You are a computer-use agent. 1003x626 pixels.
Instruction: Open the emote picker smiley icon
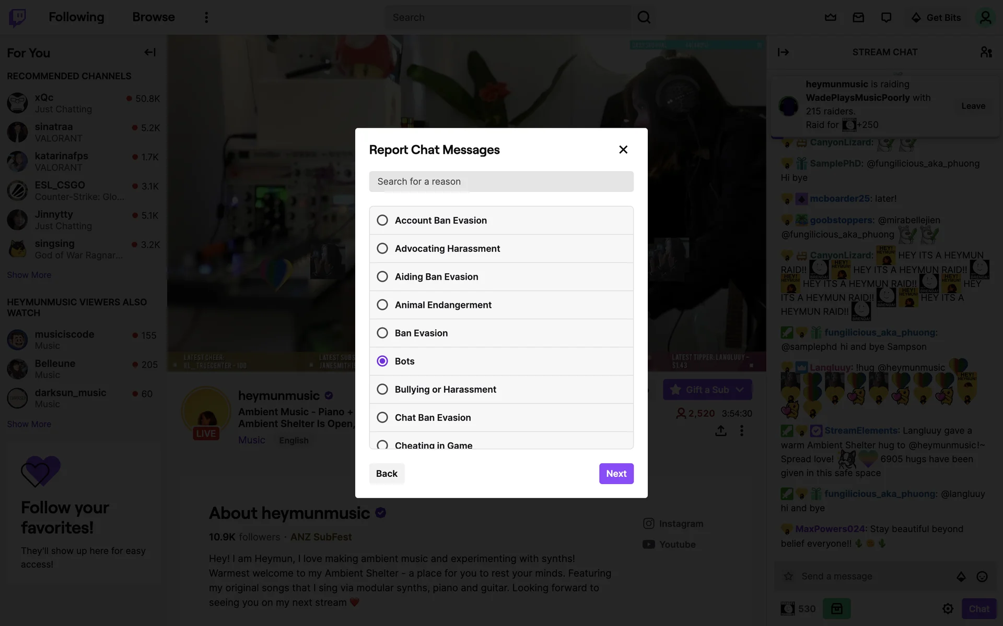[x=982, y=576]
